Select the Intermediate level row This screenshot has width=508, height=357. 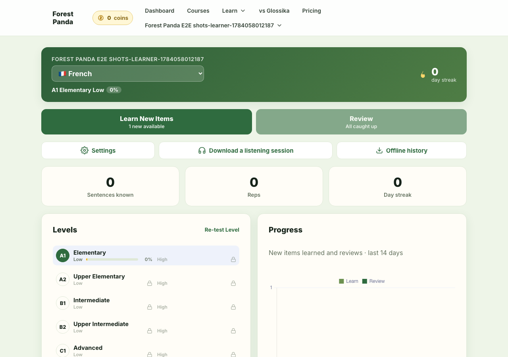click(x=146, y=303)
